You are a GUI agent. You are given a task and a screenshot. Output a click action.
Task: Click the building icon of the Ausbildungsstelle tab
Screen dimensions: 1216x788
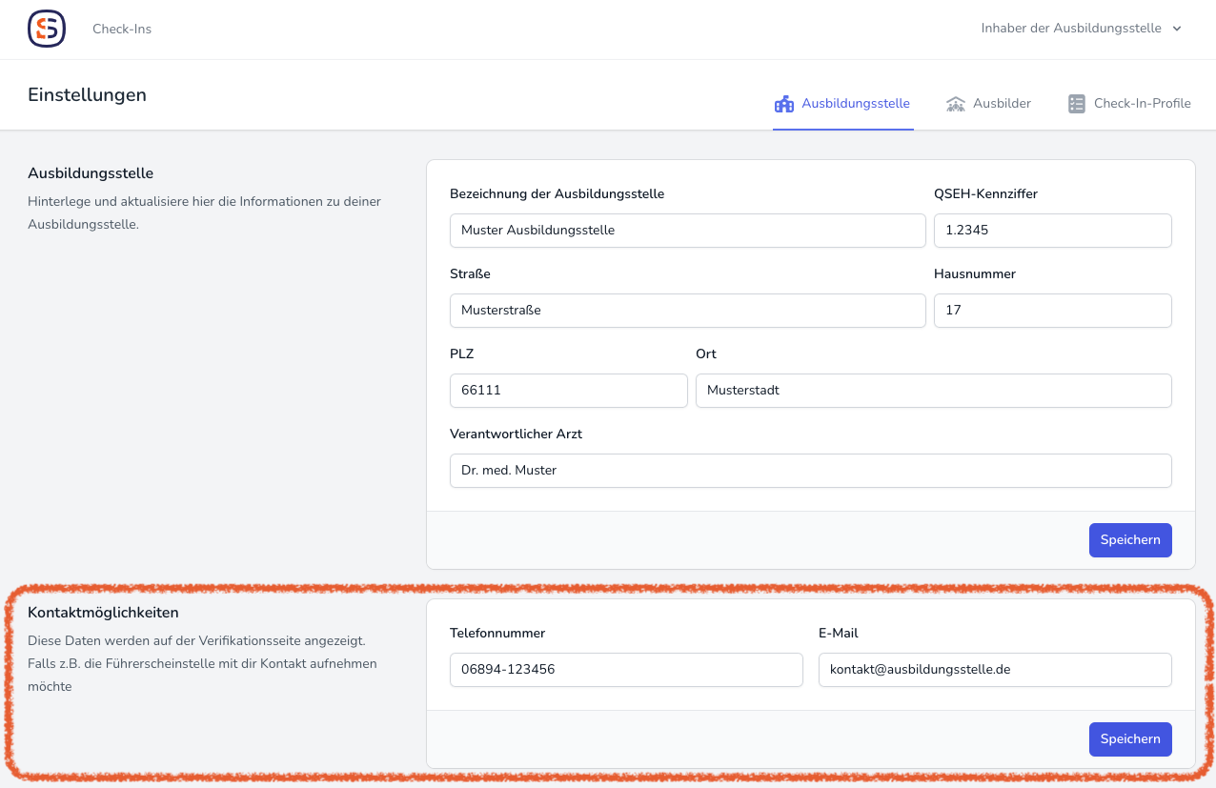[x=784, y=104]
